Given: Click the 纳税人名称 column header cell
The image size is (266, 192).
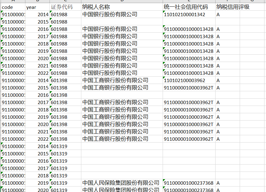Looking at the screenshot, I should point(122,7).
